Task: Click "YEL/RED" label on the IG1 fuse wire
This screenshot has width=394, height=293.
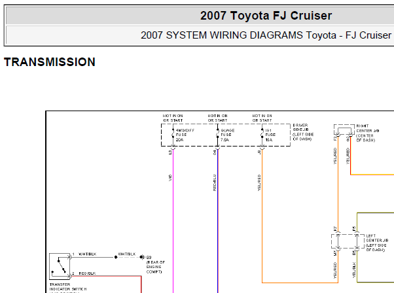Action: (259, 182)
